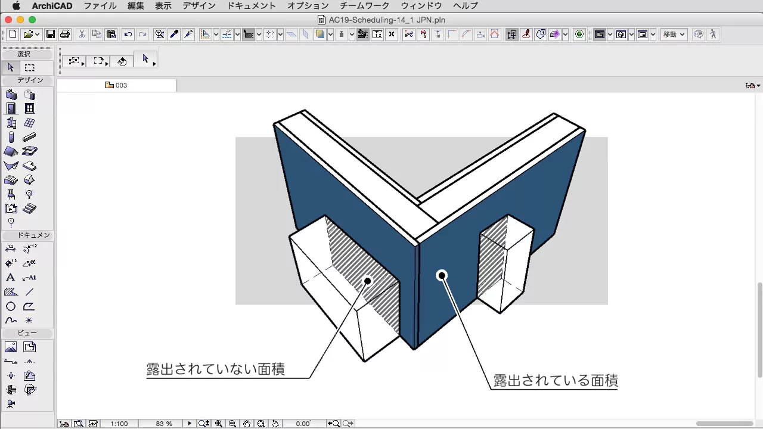This screenshot has height=429, width=763.
Task: Select the Window tool
Action: (x=29, y=108)
